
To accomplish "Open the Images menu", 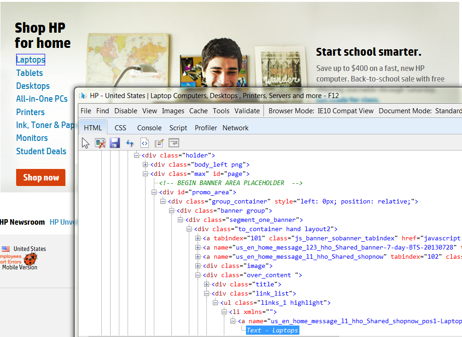I will pos(173,111).
